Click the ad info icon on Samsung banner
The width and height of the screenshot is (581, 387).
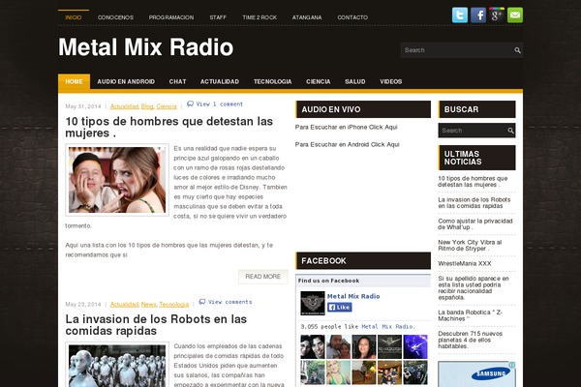click(x=512, y=365)
